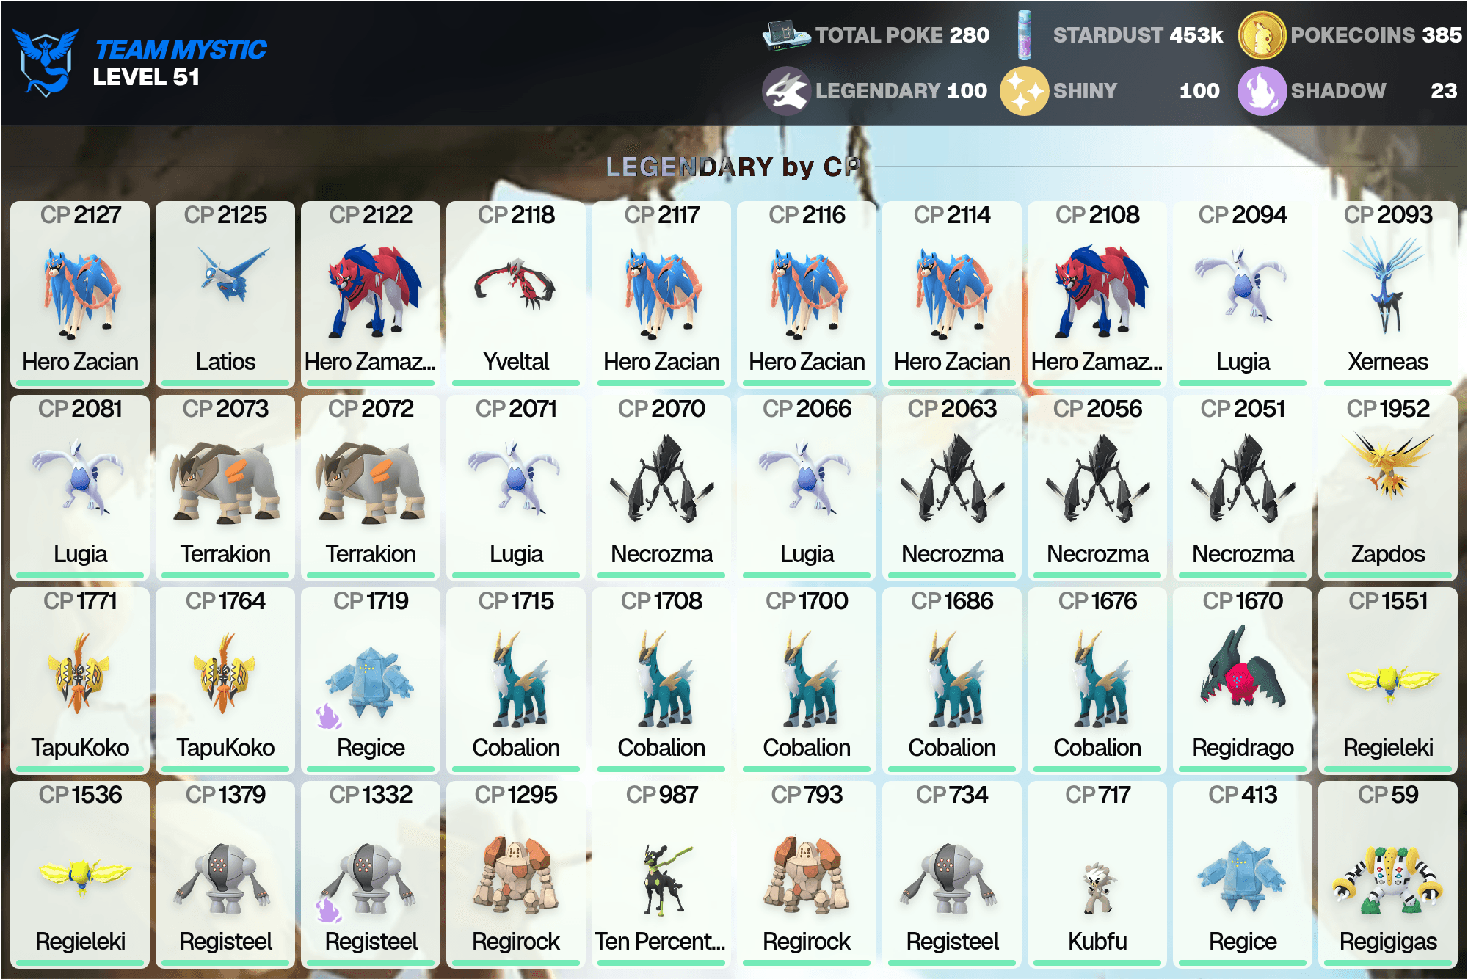Click the purple Shadow flame icon
The image size is (1468, 979).
point(1262,91)
